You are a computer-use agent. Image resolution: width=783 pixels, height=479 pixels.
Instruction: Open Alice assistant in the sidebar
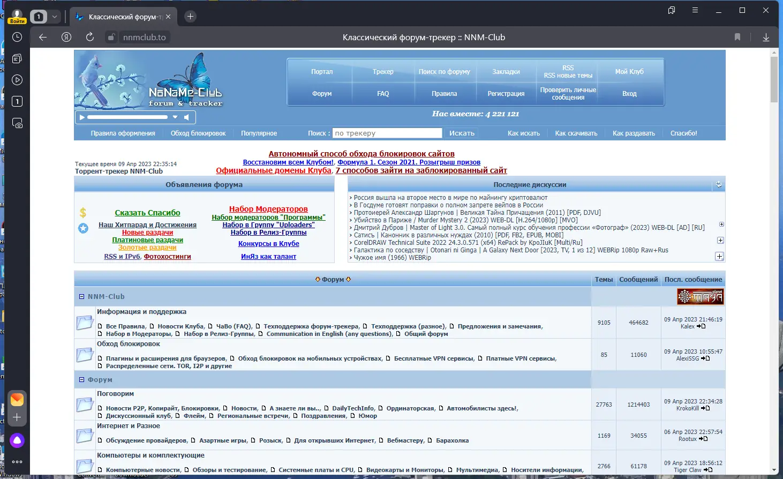(x=17, y=440)
